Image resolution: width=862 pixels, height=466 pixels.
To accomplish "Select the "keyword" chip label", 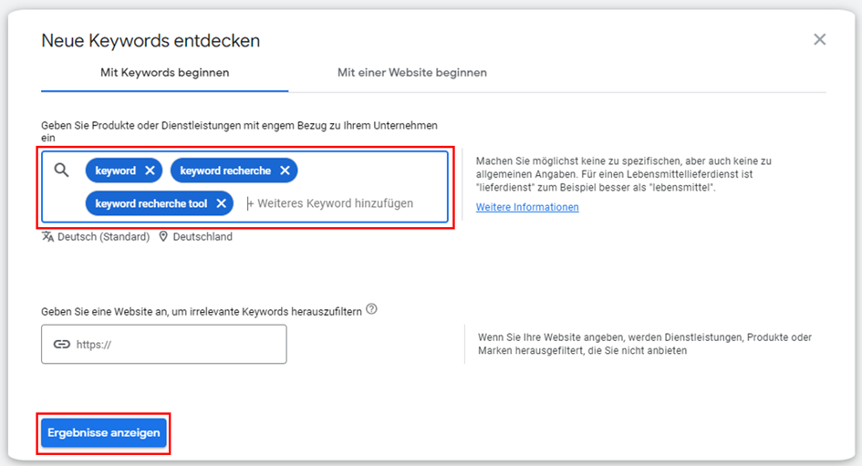I will point(115,171).
